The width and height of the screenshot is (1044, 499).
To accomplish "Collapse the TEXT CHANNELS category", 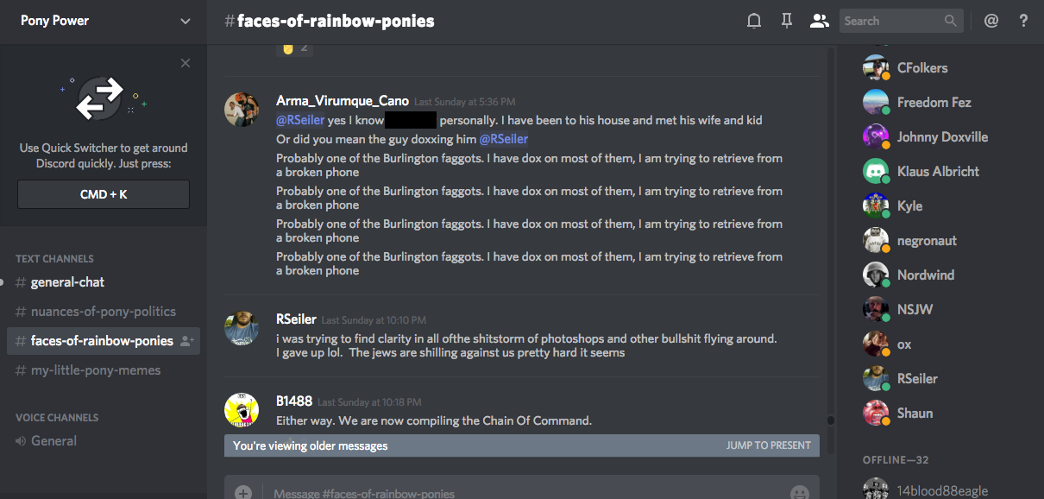I will click(54, 258).
